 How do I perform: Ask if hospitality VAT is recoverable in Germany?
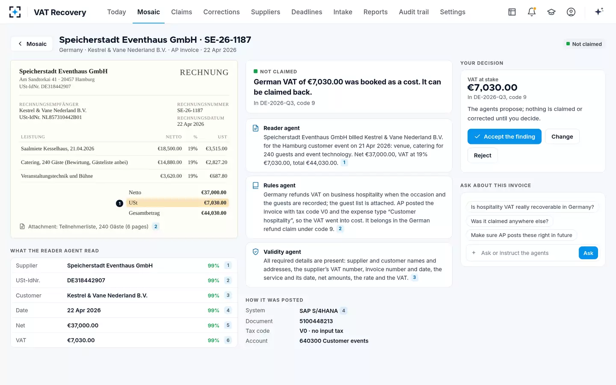pos(532,207)
